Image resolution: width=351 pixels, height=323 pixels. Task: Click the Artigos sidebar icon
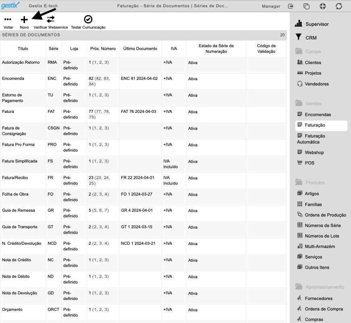pos(300,193)
